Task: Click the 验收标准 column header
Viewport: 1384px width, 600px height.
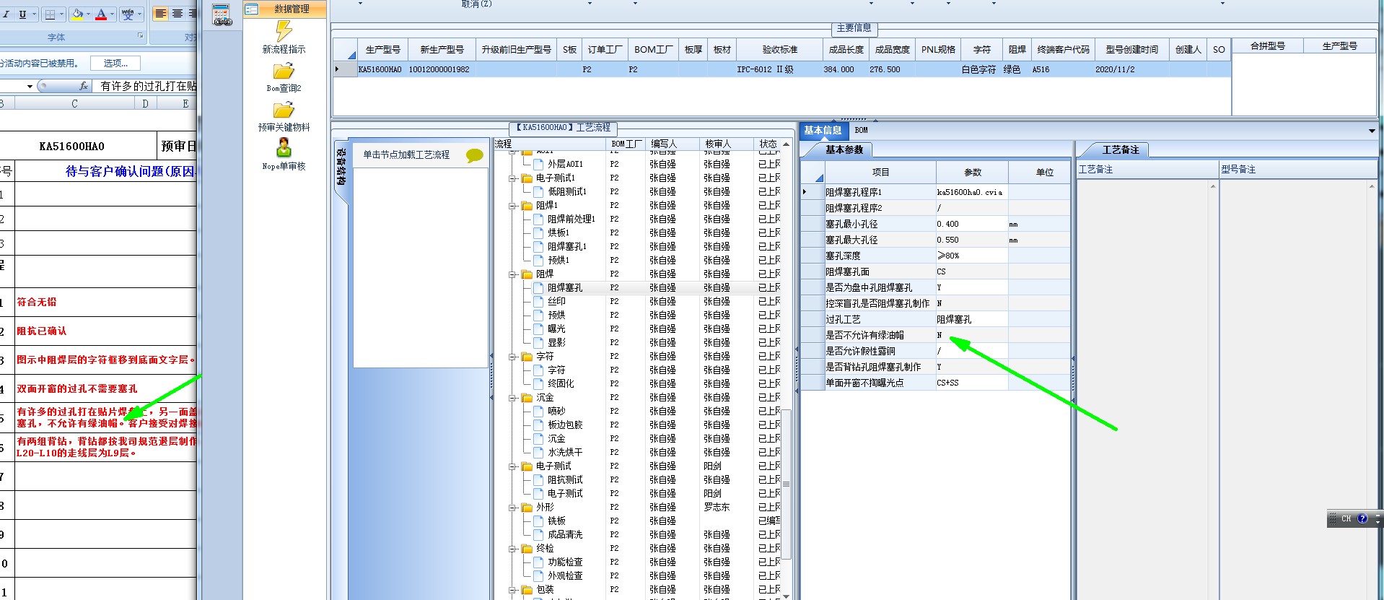Action: [x=779, y=49]
